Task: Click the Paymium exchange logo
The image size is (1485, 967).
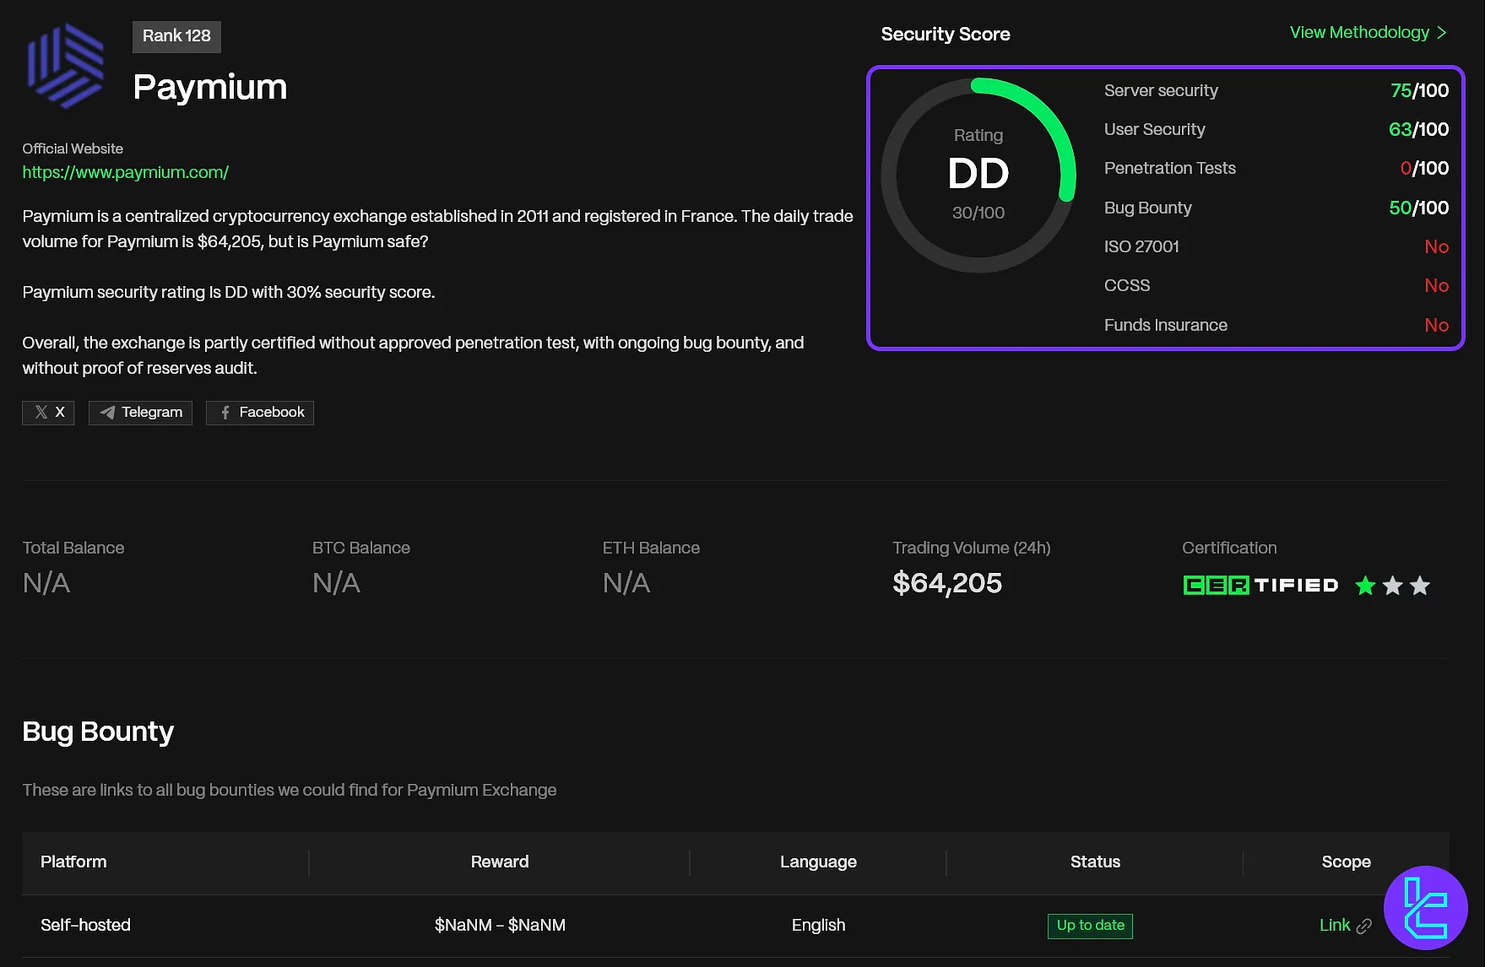Action: pos(66,65)
